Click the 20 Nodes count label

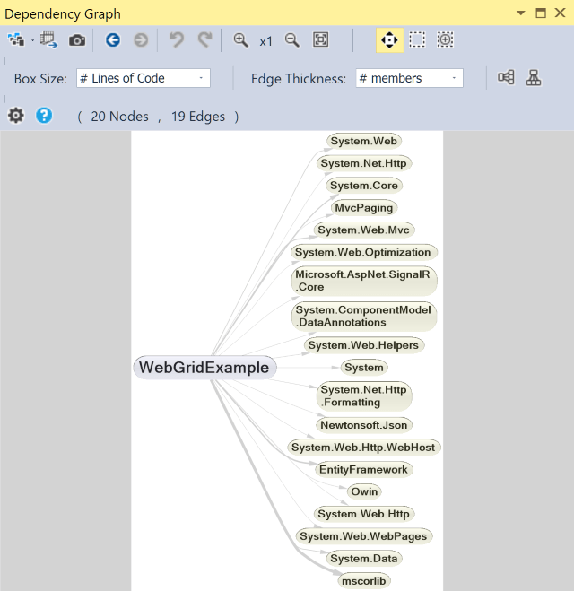coord(119,117)
